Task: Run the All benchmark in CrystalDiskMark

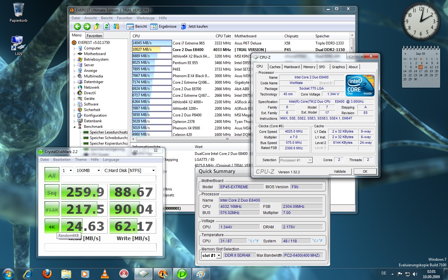Action: pyautogui.click(x=52, y=175)
